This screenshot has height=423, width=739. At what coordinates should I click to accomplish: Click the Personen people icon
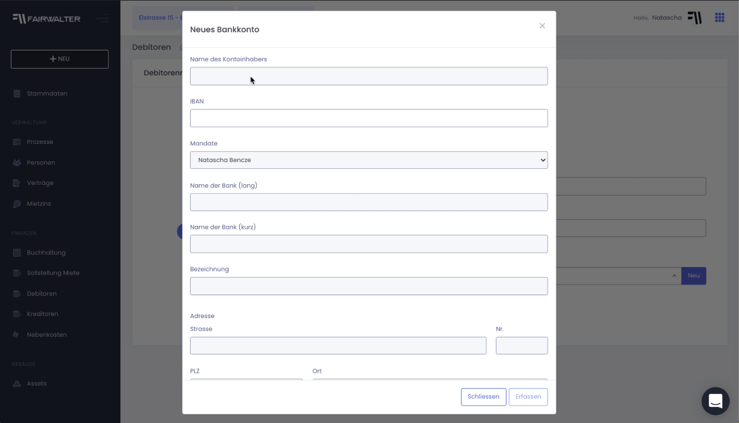coord(17,163)
